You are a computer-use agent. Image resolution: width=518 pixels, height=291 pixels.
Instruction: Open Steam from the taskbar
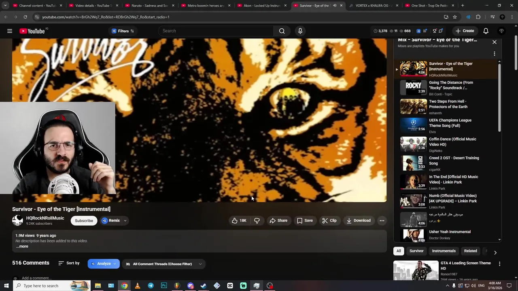(203, 286)
